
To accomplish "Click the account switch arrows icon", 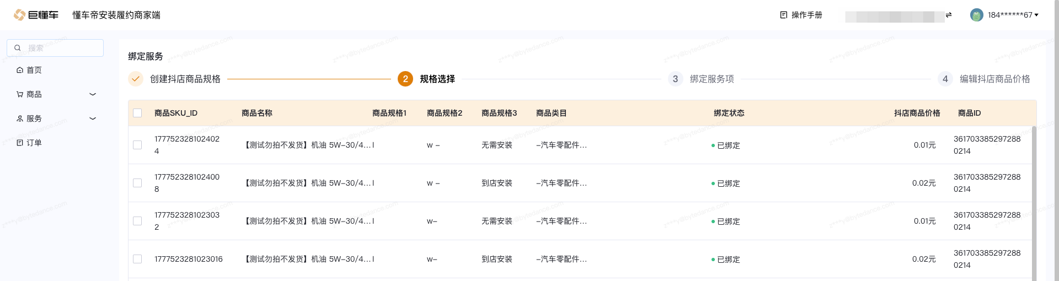I will [949, 15].
